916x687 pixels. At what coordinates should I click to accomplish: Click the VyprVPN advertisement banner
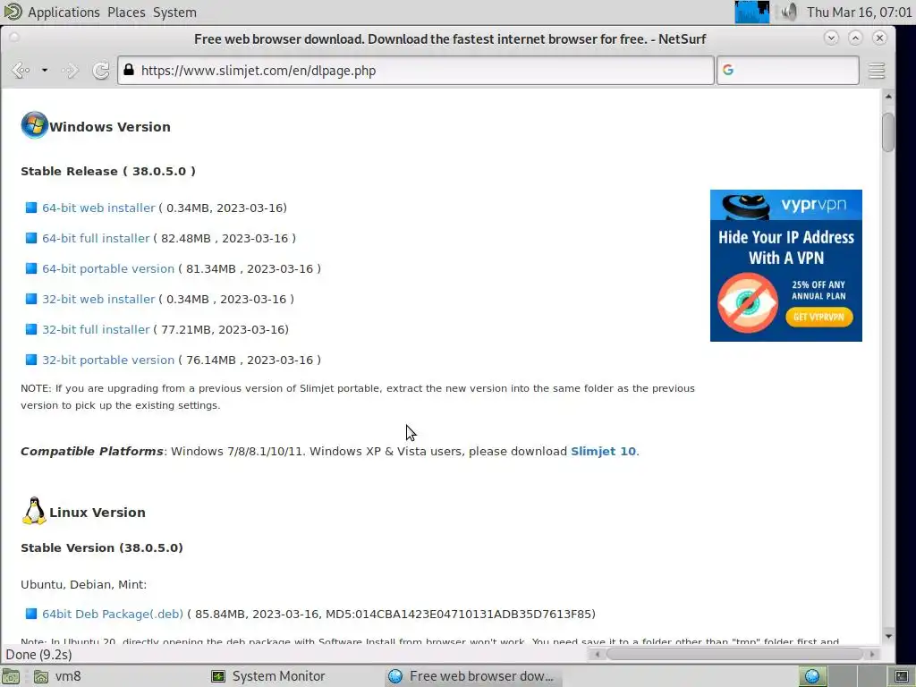click(785, 265)
